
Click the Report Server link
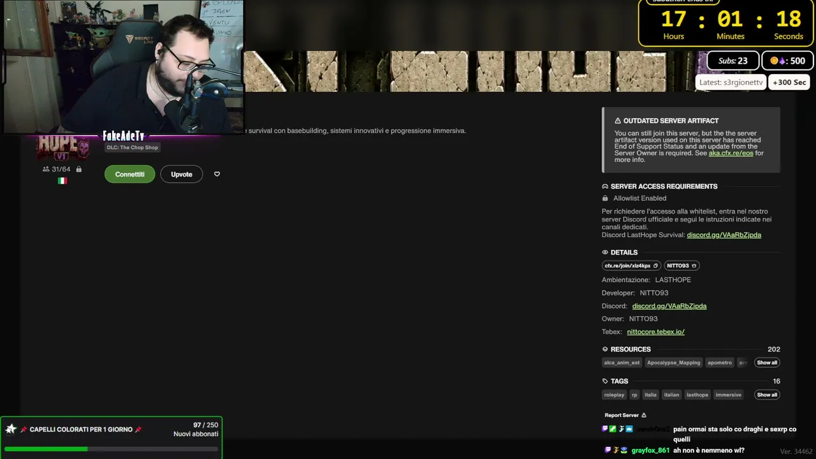(625, 415)
